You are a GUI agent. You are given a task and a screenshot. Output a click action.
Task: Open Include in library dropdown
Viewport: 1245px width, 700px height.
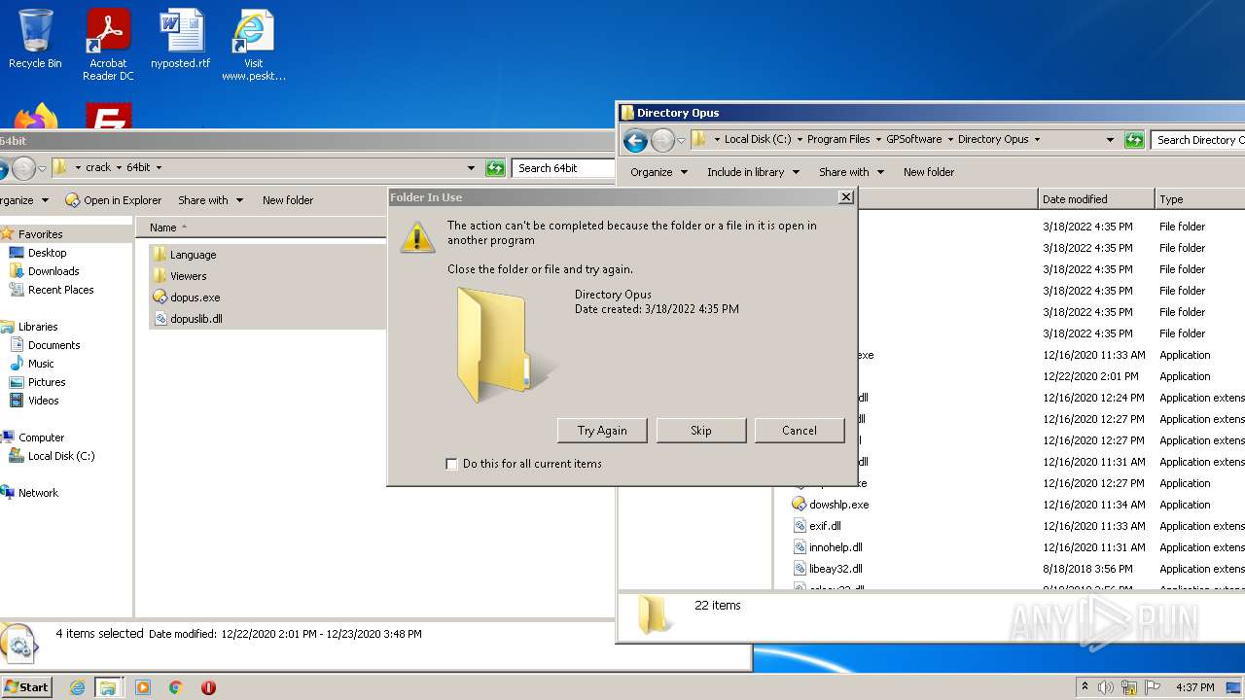753,172
